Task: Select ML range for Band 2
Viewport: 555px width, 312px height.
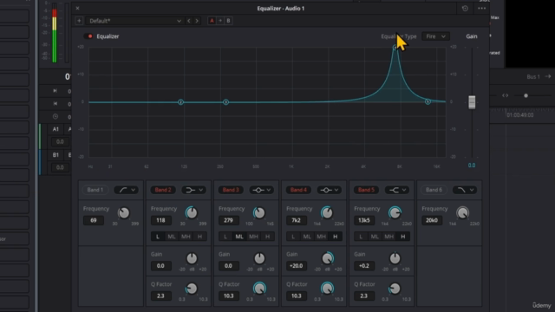Action: tap(172, 237)
